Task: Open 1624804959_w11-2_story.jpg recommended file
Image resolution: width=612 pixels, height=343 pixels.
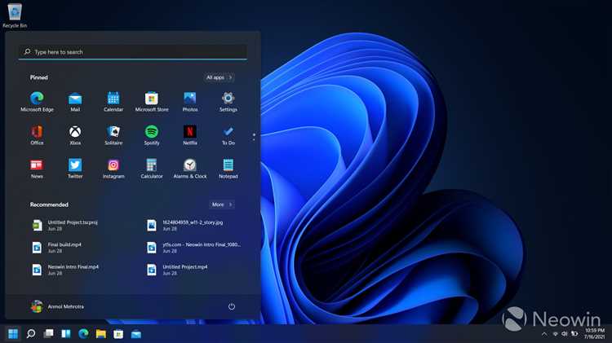Action: (x=185, y=226)
